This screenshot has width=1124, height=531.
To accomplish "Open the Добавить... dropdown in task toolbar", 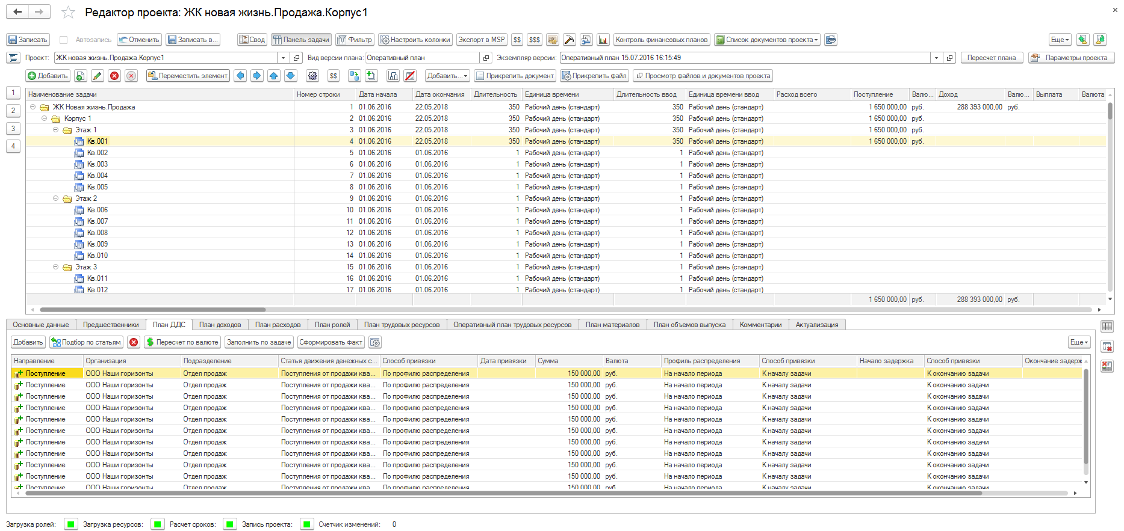I will (447, 76).
